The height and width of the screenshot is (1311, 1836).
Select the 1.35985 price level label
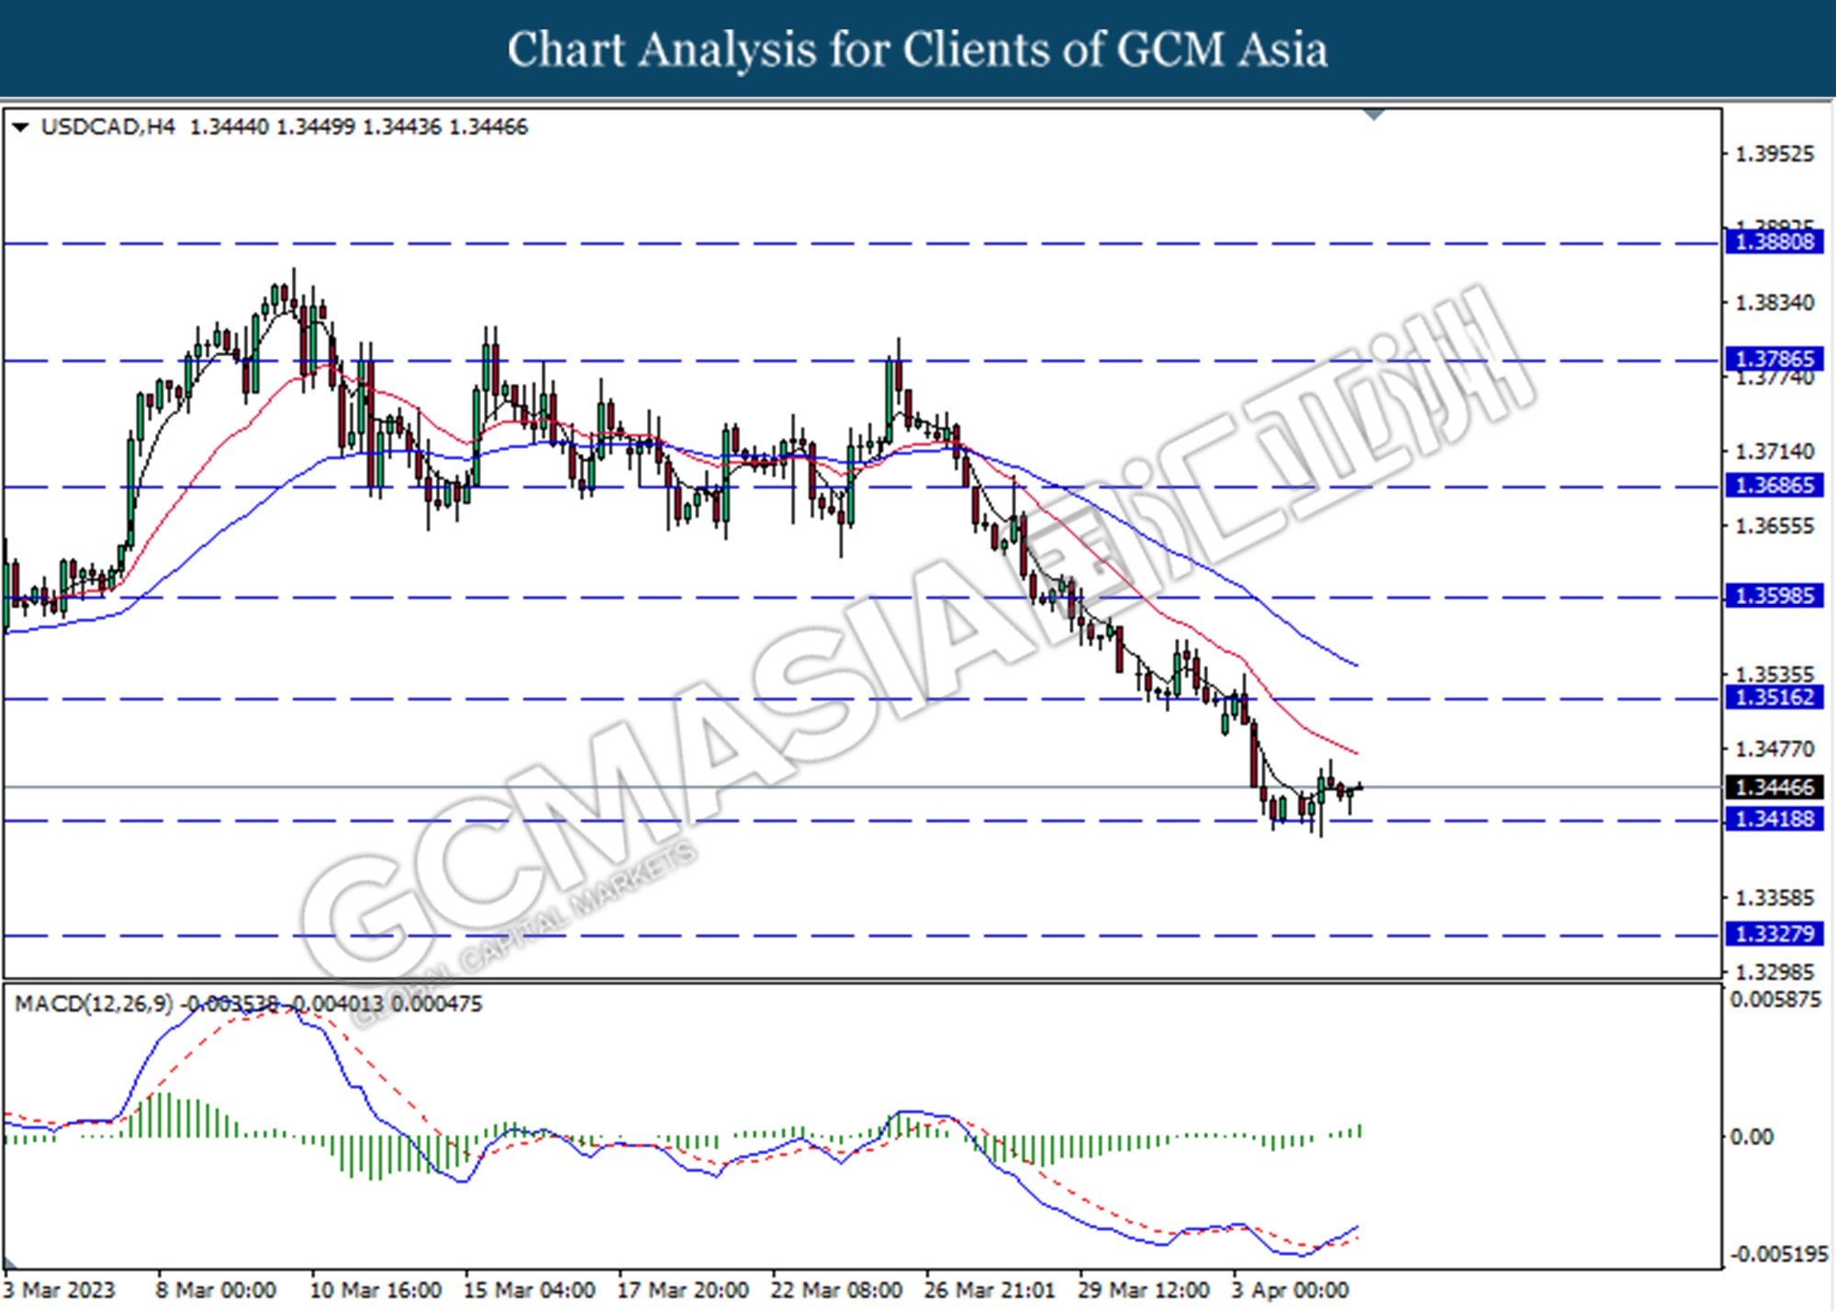pos(1774,596)
